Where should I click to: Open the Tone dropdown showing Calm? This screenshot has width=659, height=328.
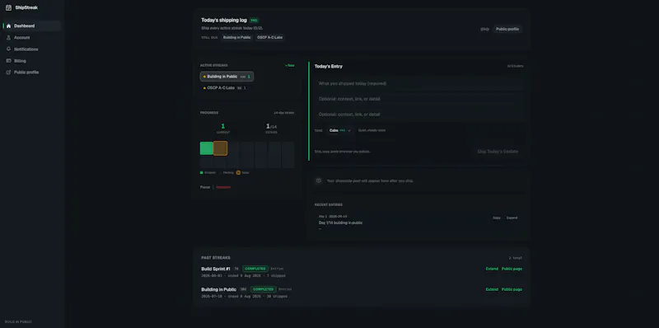point(339,130)
